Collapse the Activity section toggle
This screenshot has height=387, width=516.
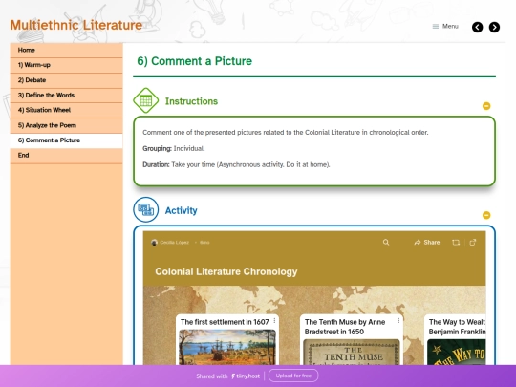coord(486,215)
